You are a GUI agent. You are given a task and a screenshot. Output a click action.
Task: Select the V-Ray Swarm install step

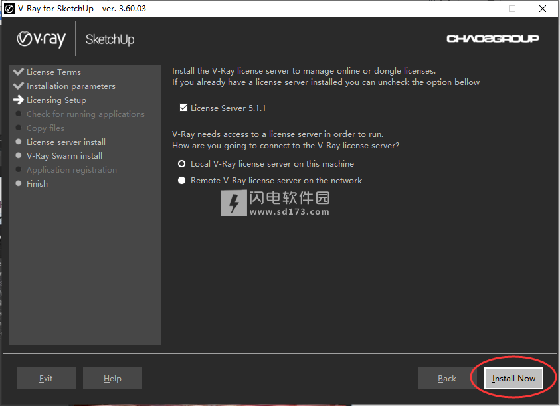point(64,156)
